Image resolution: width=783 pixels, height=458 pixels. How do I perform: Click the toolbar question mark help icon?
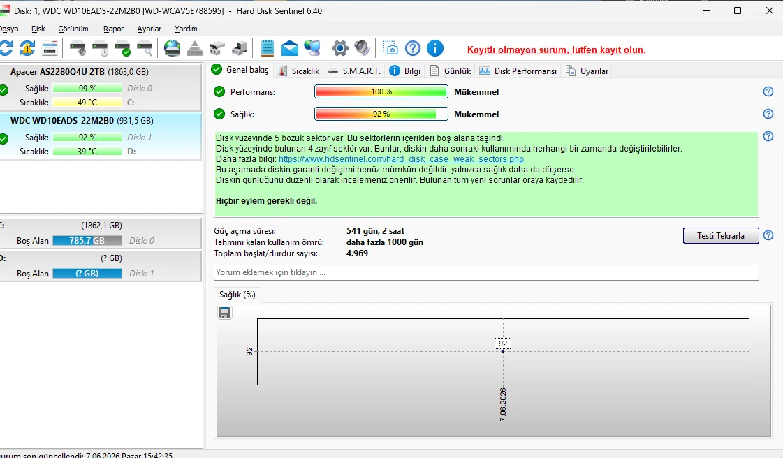pyautogui.click(x=413, y=48)
